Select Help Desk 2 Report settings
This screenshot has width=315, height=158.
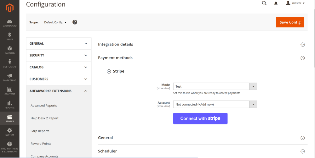[44, 118]
